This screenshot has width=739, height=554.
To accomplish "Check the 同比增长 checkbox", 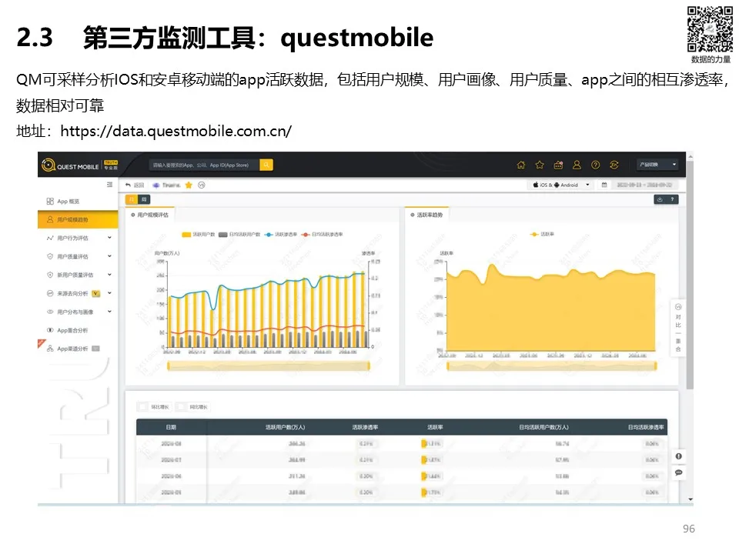I will point(180,406).
